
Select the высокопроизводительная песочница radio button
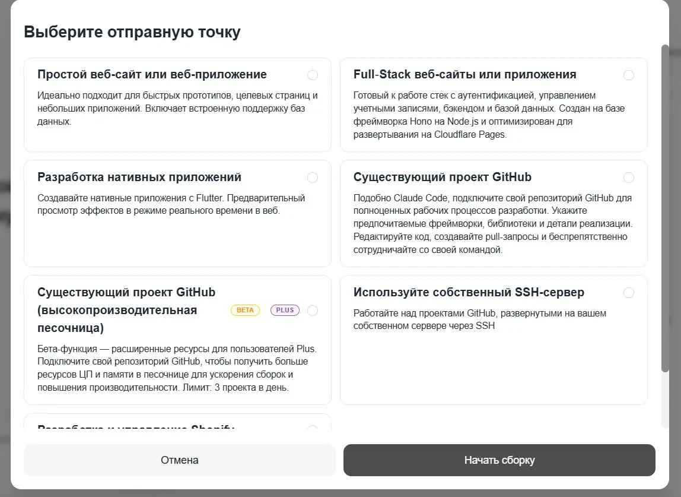click(313, 310)
